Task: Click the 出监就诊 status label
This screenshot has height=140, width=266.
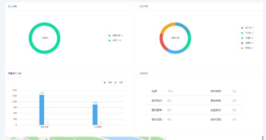Action: pyautogui.click(x=216, y=110)
